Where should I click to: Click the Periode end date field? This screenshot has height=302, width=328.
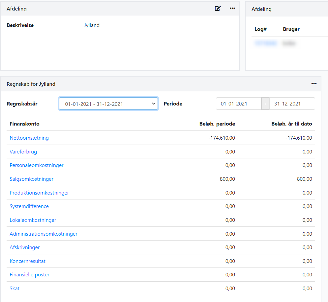[x=292, y=104]
